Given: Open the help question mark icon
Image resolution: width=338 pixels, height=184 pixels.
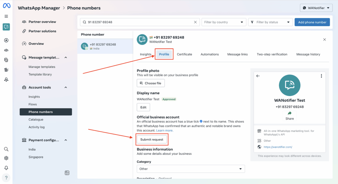Looking at the screenshot, I should pos(6,178).
